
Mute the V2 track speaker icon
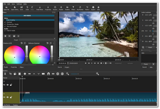point(4,85)
